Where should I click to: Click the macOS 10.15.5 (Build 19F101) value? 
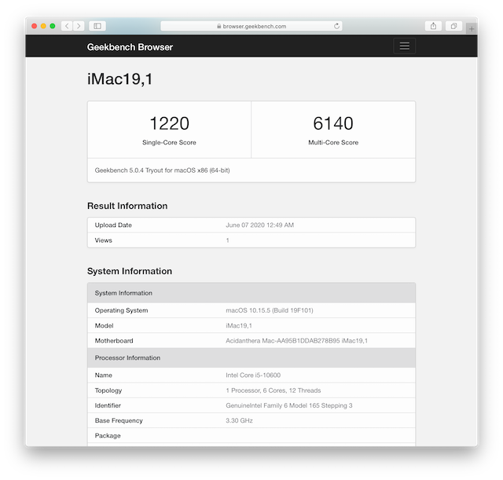269,310
